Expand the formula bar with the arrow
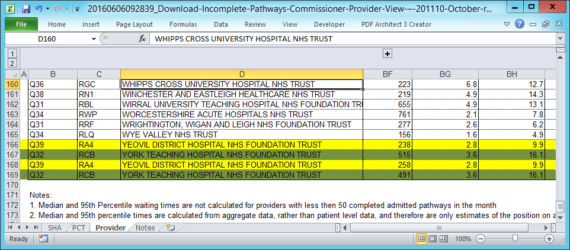Viewport: 570px width, 250px height. click(x=560, y=39)
